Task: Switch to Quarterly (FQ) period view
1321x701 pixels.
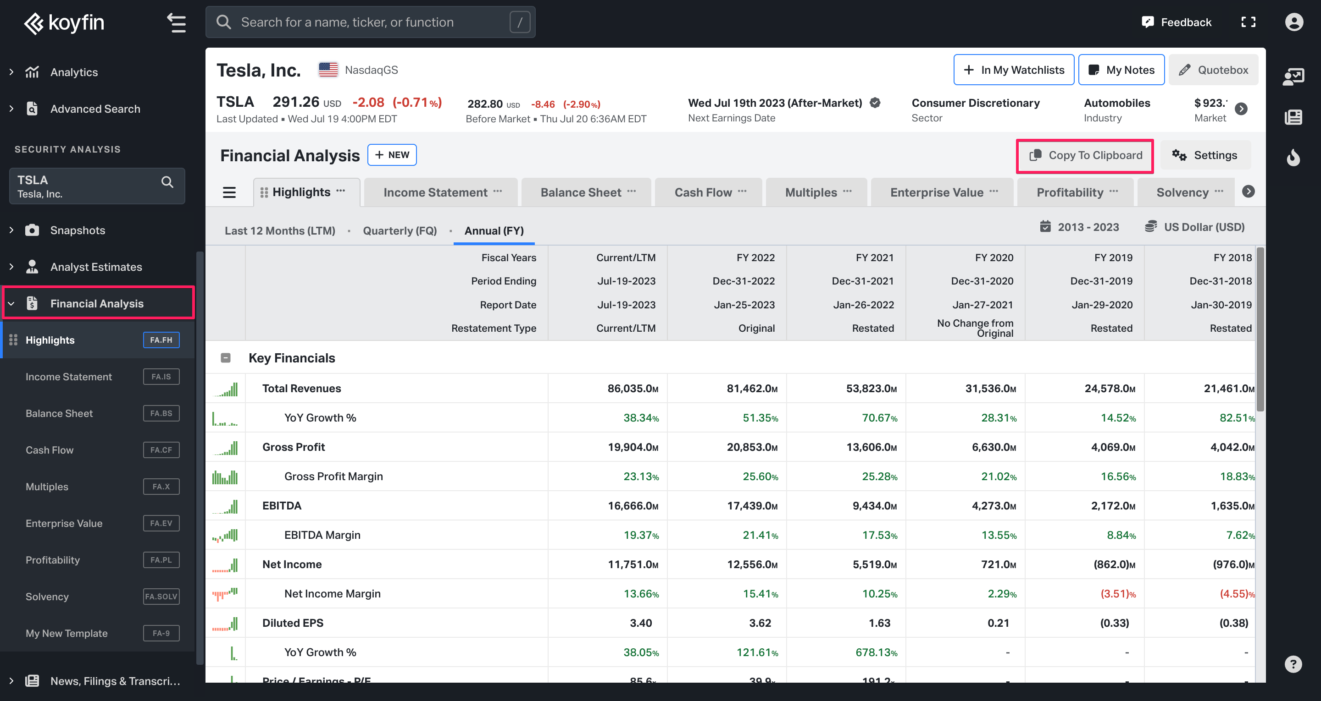Action: pos(400,230)
